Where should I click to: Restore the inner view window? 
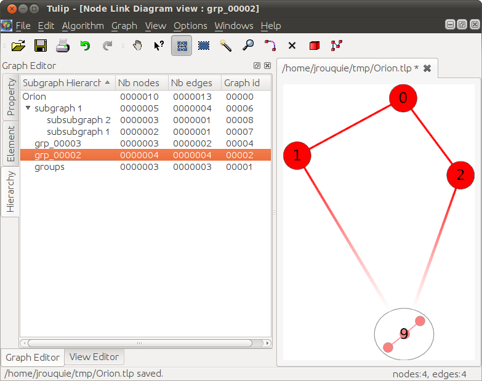(x=462, y=25)
